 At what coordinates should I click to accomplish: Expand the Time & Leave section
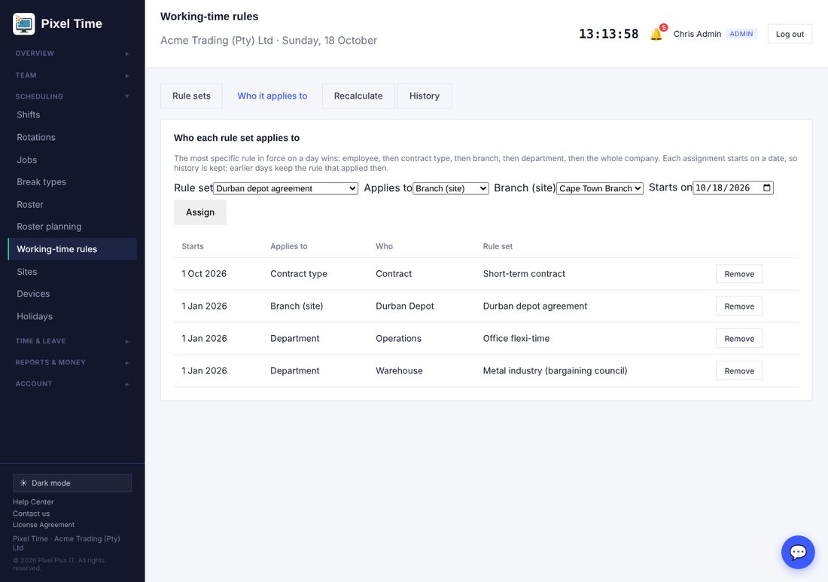[x=72, y=341]
